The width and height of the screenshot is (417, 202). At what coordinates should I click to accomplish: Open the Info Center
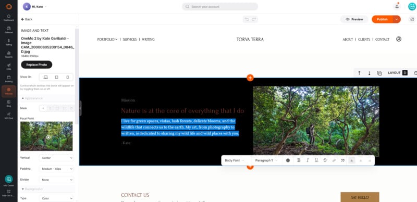[x=9, y=181]
